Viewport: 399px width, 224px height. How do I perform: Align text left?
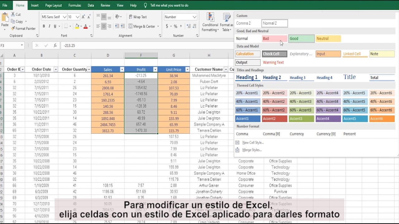point(98,26)
